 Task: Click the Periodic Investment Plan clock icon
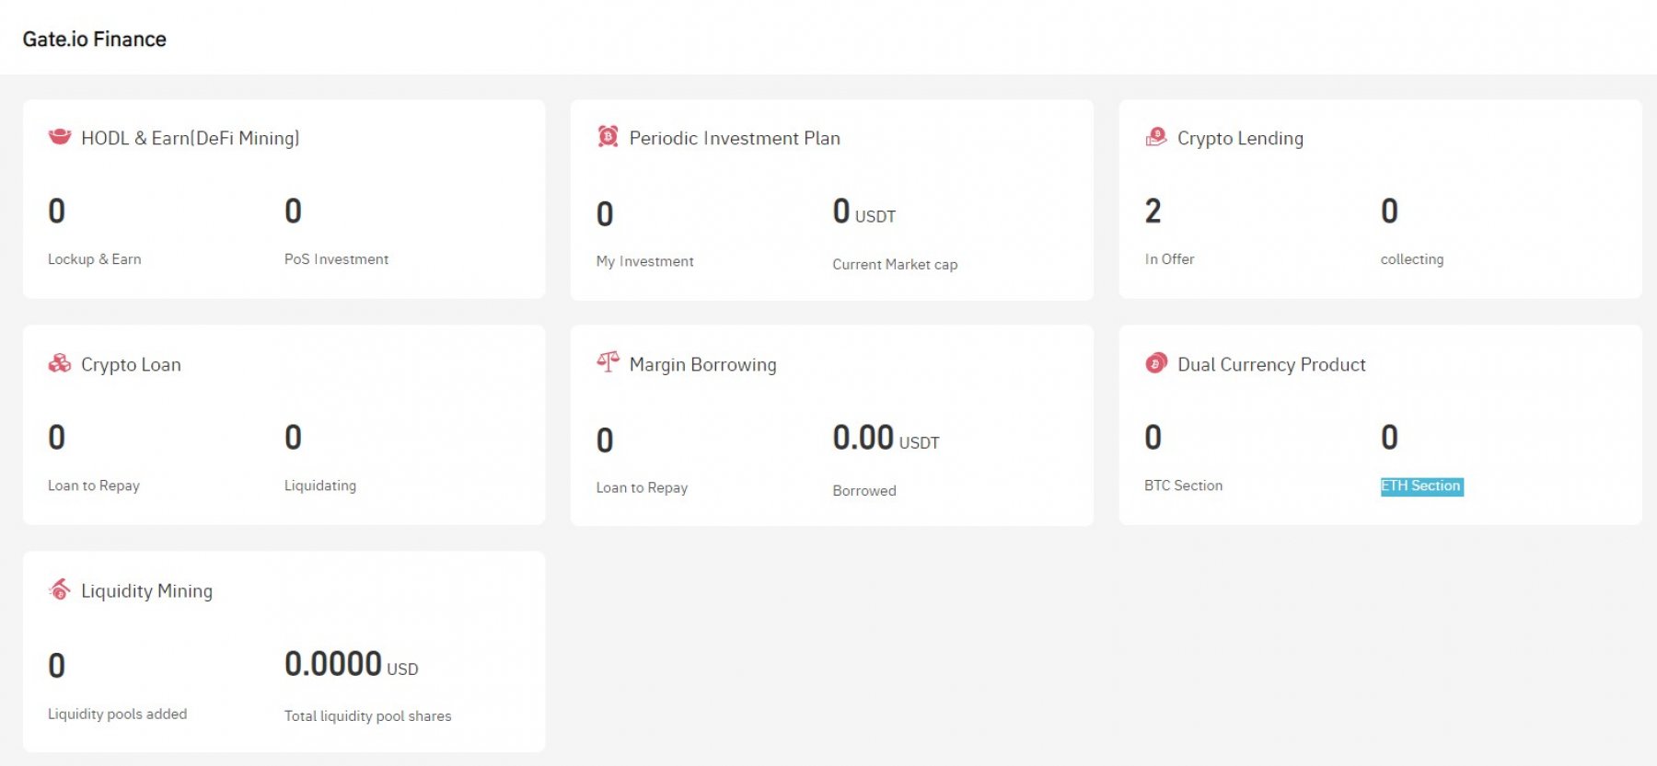click(608, 137)
